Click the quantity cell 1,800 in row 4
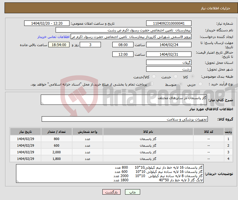238x200 pixels. [x=56, y=159]
